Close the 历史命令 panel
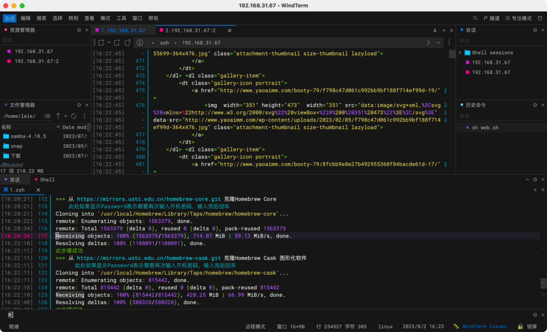 click(542, 105)
